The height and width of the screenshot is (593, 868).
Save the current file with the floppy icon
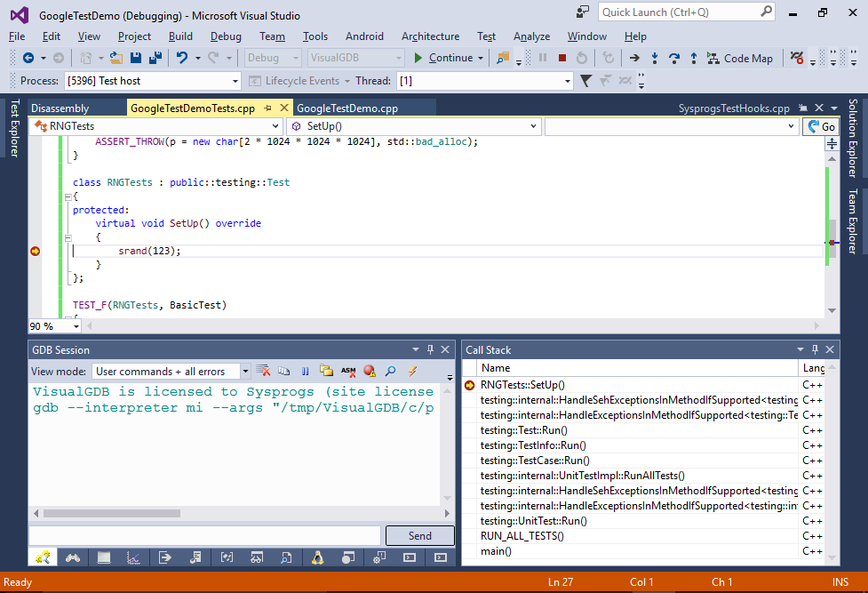(136, 58)
